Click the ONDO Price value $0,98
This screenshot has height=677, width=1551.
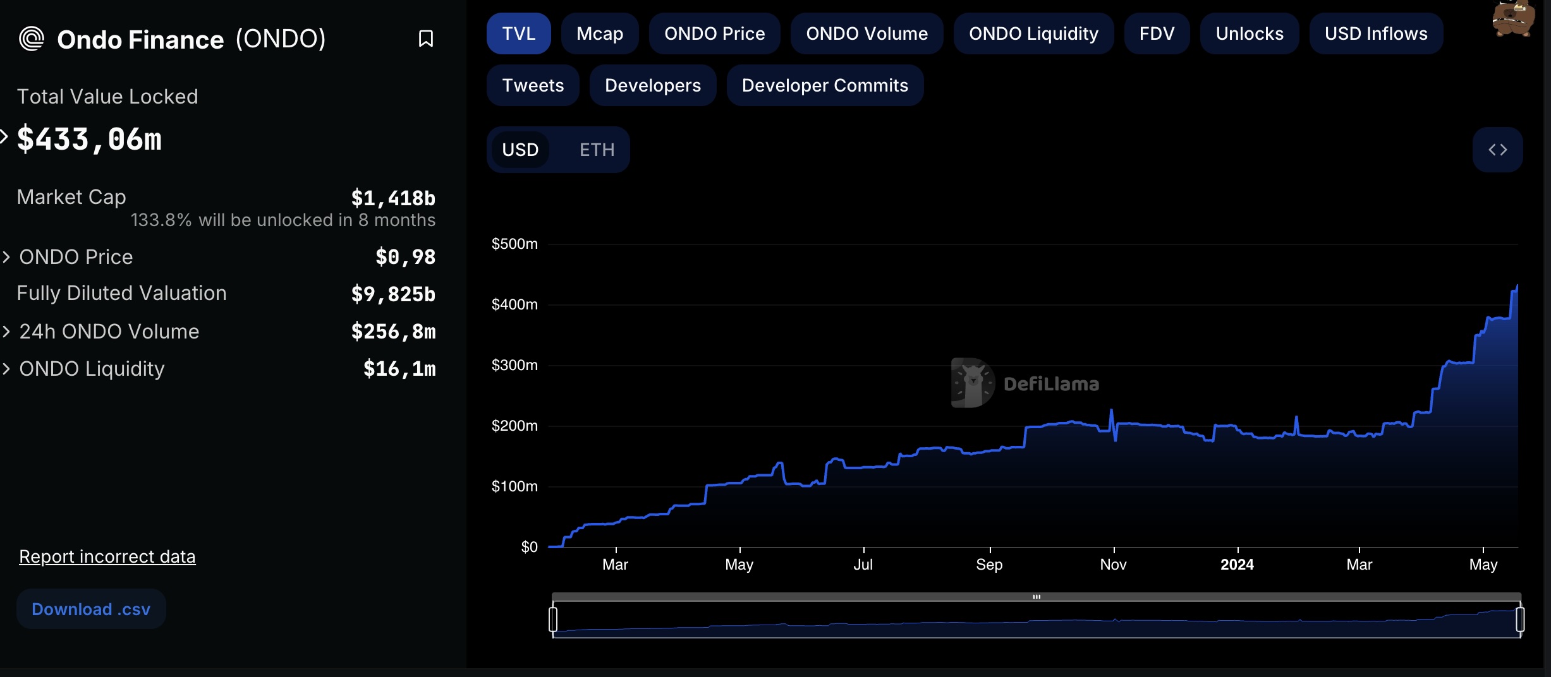(x=405, y=257)
